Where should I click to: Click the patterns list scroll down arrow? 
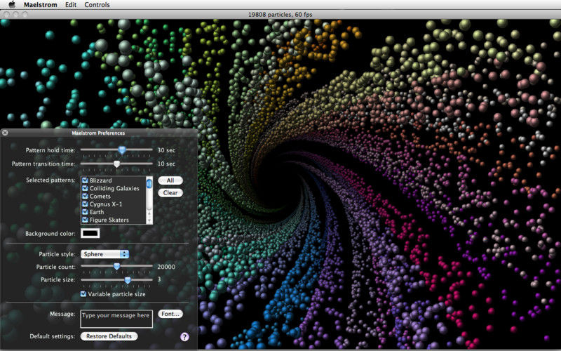click(x=149, y=220)
